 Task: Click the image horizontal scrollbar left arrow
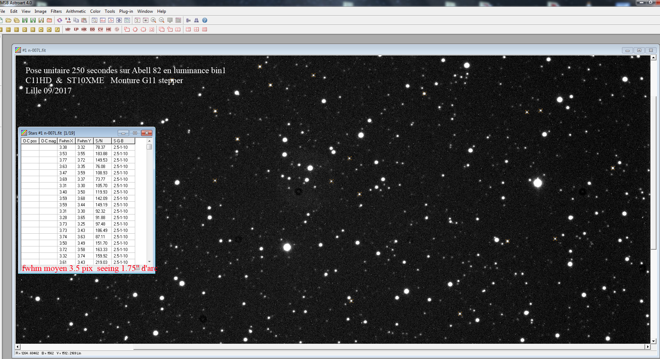(18, 347)
